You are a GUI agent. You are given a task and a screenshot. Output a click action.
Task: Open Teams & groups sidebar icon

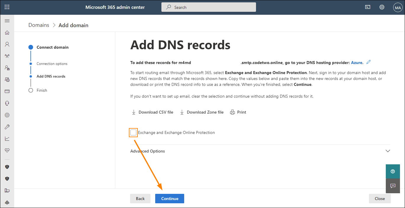pyautogui.click(x=7, y=56)
